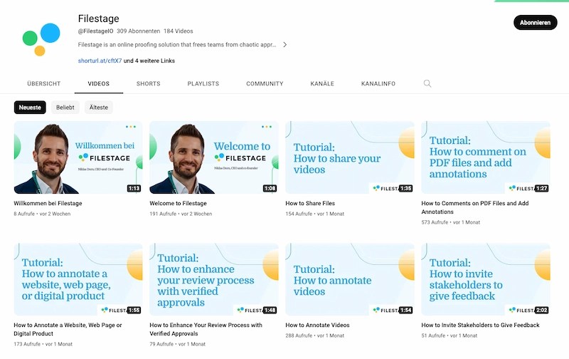This screenshot has height=359, width=569.
Task: Sort videos by Neueste chip
Action: click(x=30, y=107)
